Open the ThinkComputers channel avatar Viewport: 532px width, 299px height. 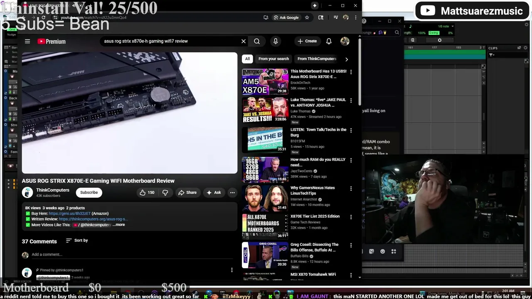[x=27, y=192]
